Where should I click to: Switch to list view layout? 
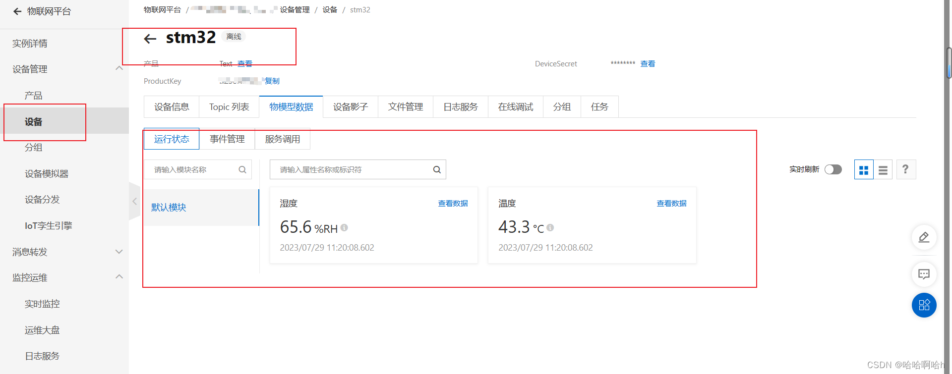coord(883,170)
